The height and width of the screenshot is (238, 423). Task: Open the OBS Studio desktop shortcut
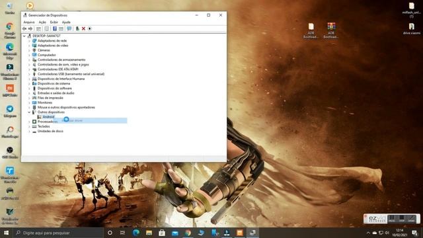(10, 153)
